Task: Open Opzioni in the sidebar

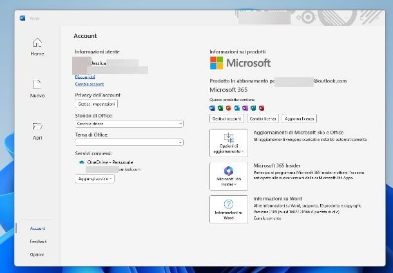Action: [x=37, y=254]
